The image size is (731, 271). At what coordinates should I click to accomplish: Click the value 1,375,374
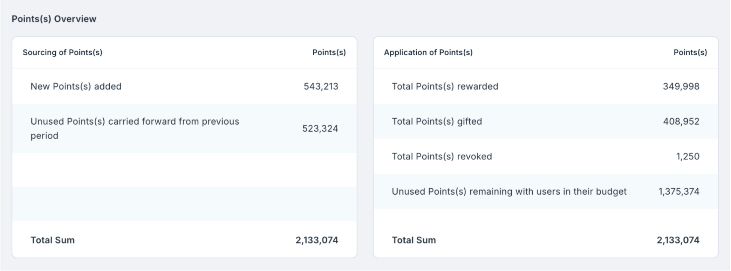679,192
